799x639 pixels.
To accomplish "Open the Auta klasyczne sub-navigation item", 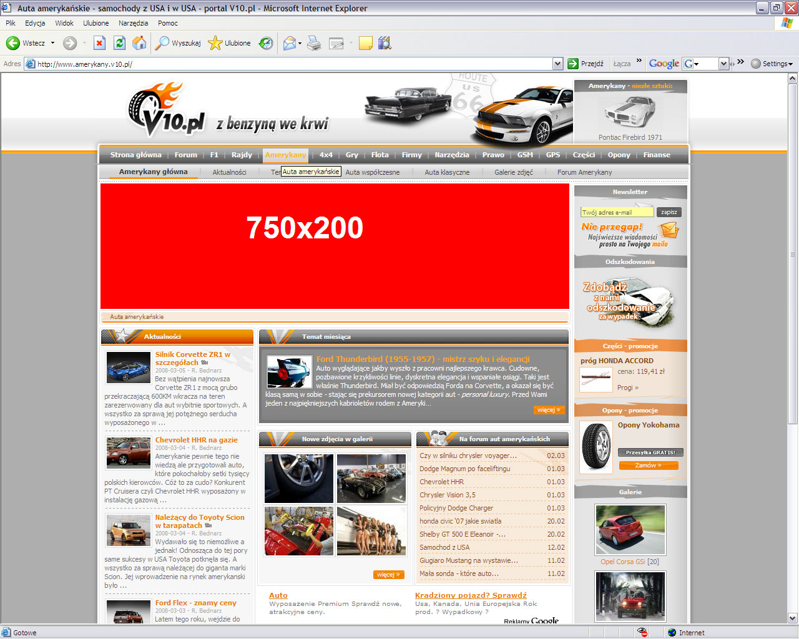I will 447,172.
